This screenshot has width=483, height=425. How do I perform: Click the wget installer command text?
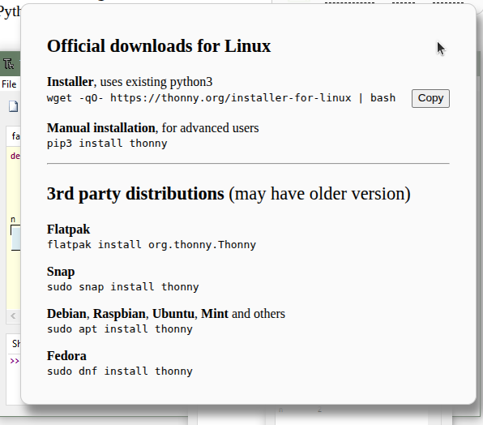click(x=221, y=98)
